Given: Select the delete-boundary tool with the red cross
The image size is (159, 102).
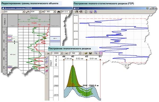Looking at the screenshot, I should [47, 71].
